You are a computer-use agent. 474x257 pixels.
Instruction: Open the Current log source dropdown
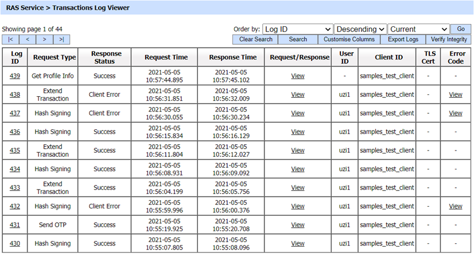pyautogui.click(x=418, y=29)
